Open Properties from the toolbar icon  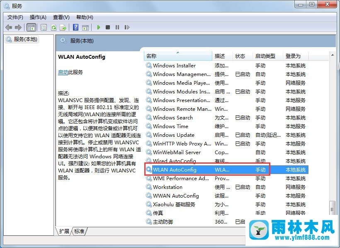coord(44,27)
